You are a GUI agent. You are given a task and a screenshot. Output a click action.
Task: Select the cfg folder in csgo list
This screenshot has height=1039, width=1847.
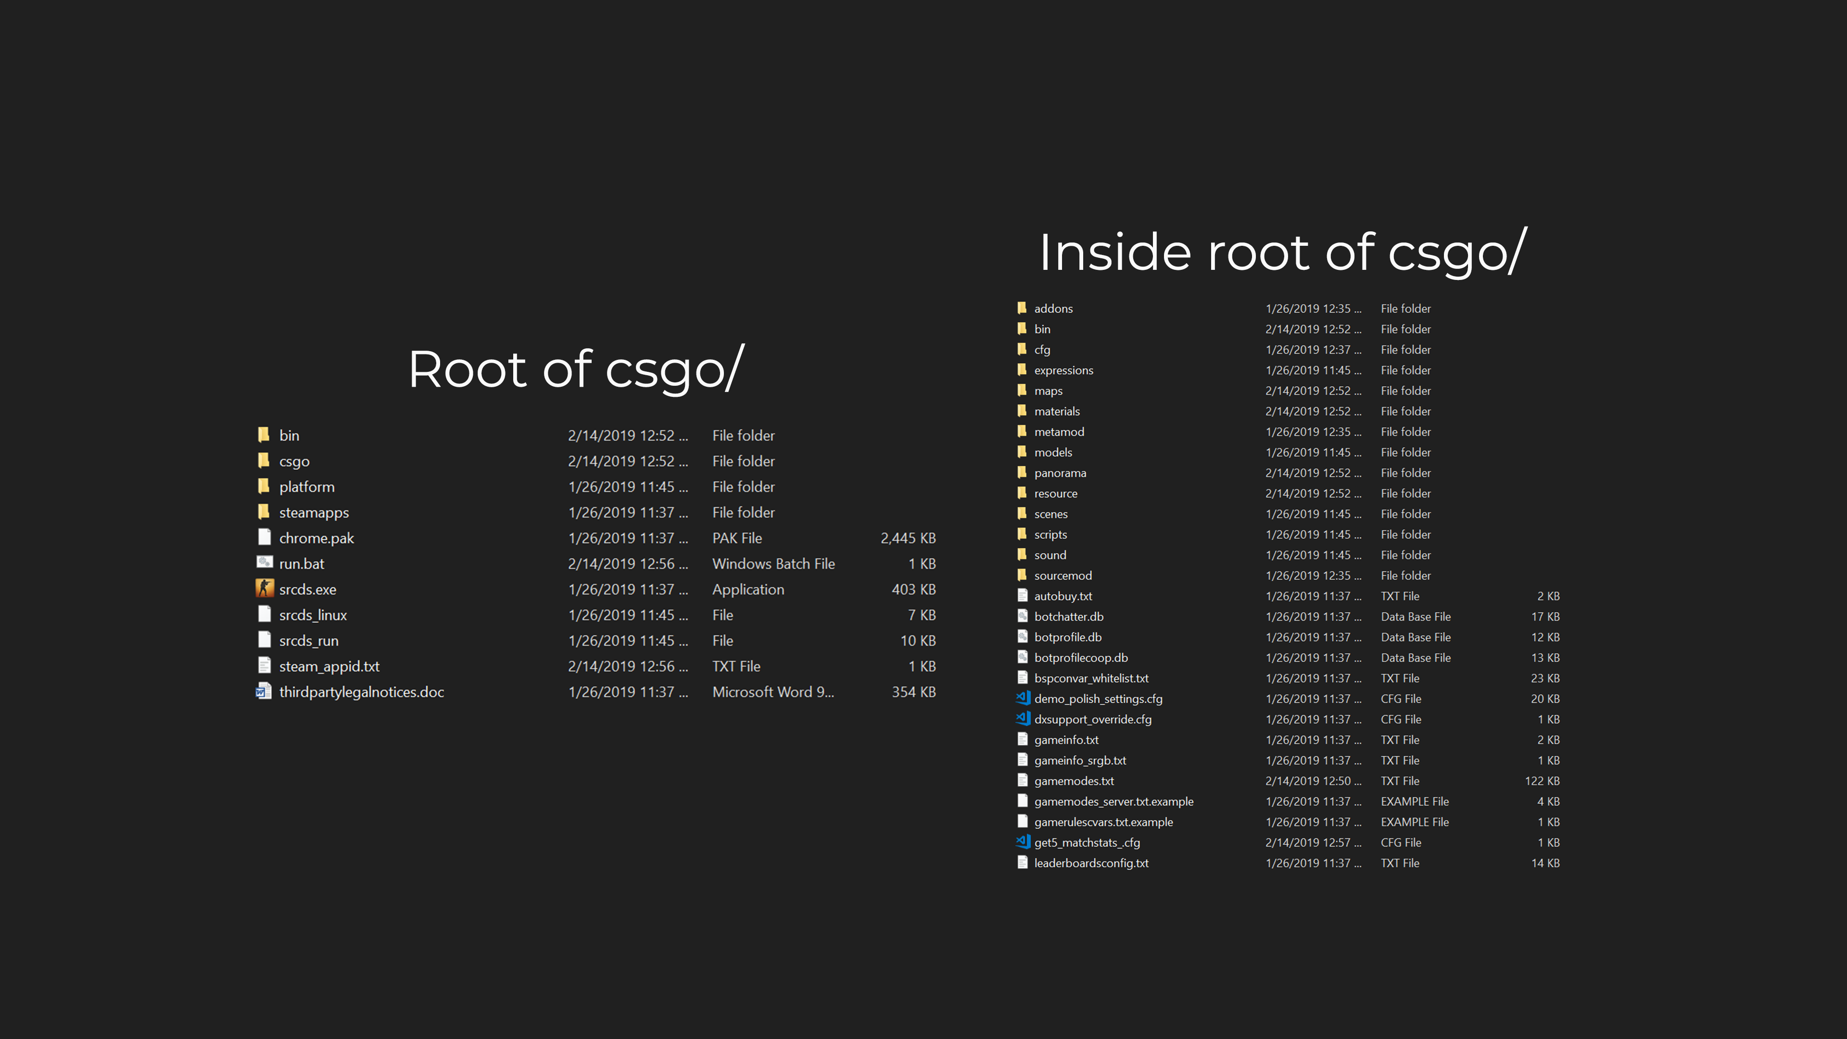click(x=1042, y=350)
